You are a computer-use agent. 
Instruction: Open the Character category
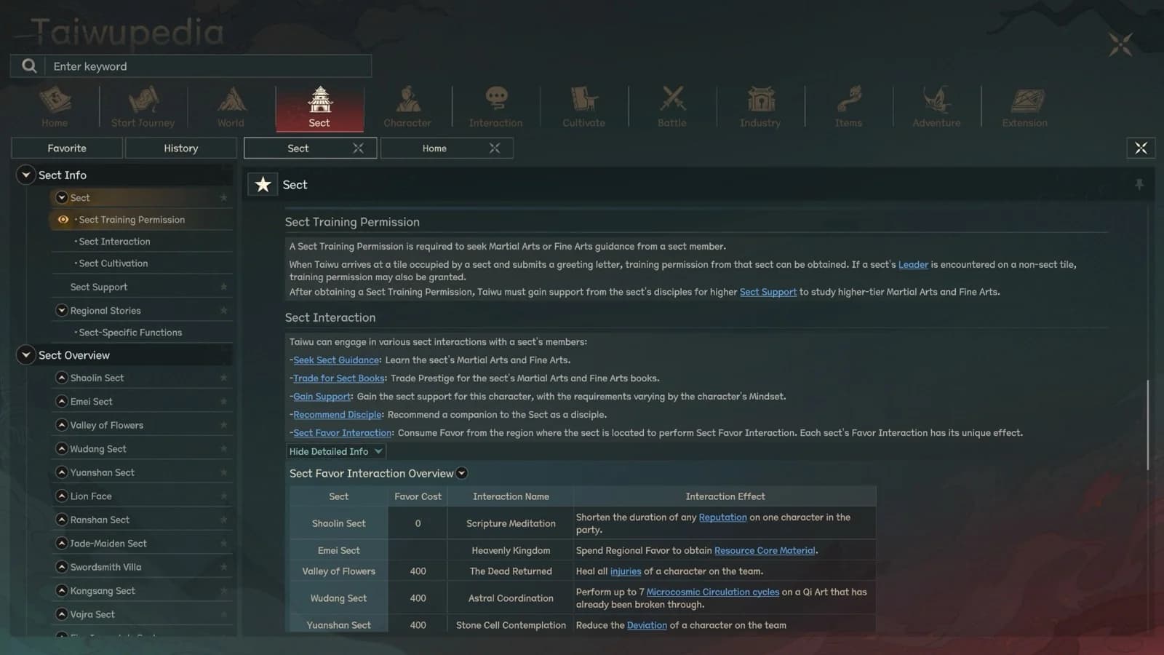coord(407,106)
